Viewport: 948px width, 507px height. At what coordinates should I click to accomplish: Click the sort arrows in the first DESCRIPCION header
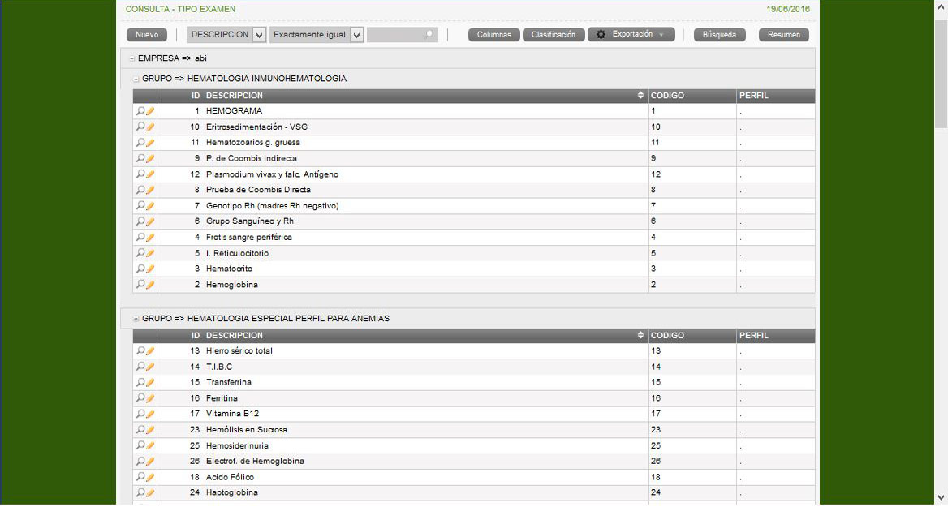coord(641,96)
